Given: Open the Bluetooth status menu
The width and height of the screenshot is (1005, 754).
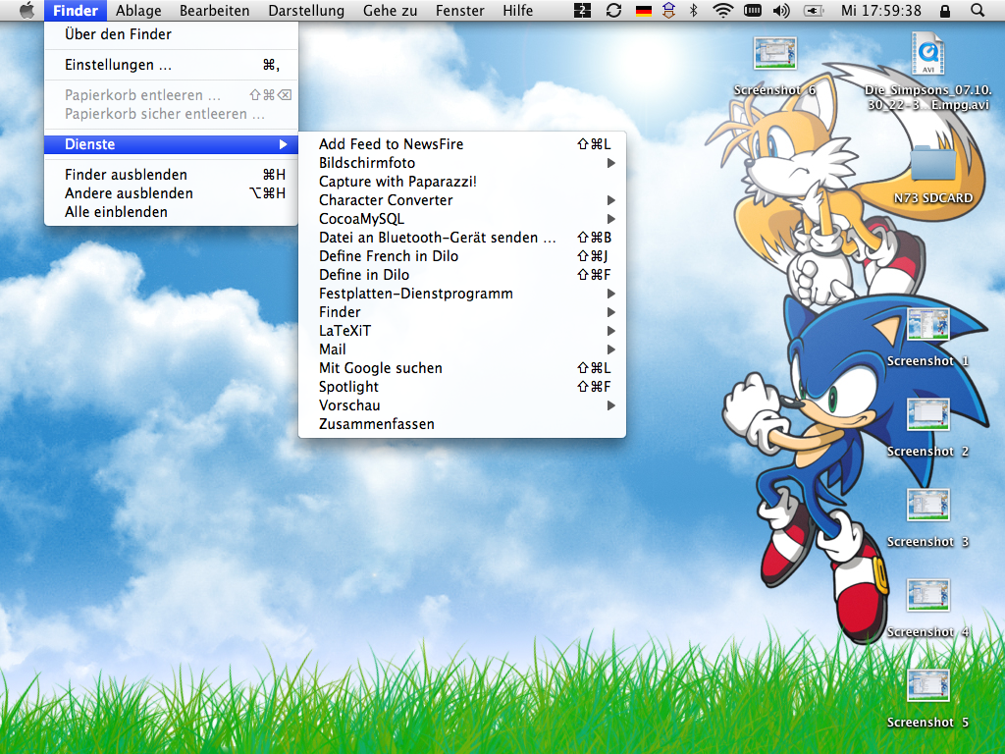Looking at the screenshot, I should point(694,10).
